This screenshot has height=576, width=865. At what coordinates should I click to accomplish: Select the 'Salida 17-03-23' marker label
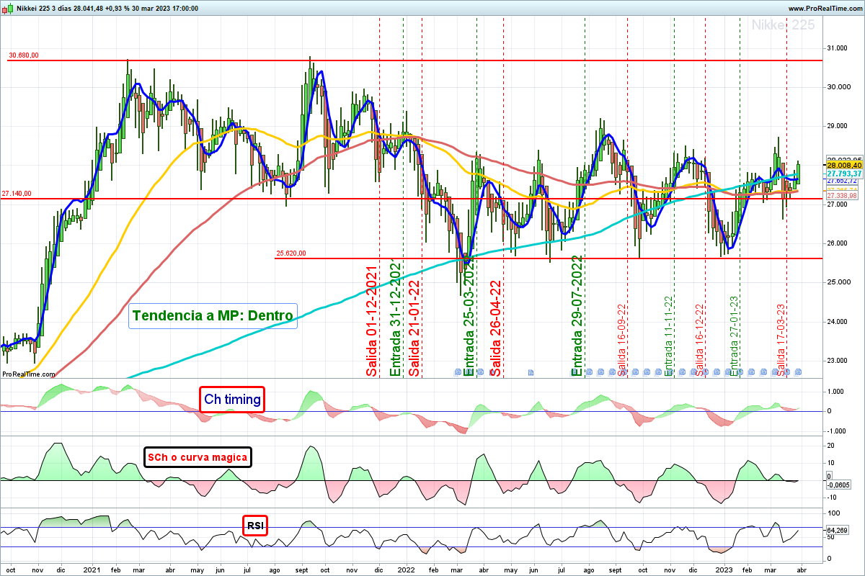(781, 339)
